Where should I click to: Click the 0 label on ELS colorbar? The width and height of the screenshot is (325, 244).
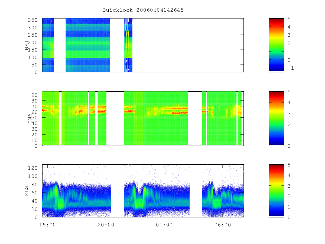click(289, 217)
